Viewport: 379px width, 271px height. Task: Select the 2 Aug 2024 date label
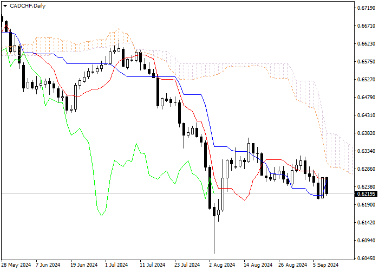(222, 265)
